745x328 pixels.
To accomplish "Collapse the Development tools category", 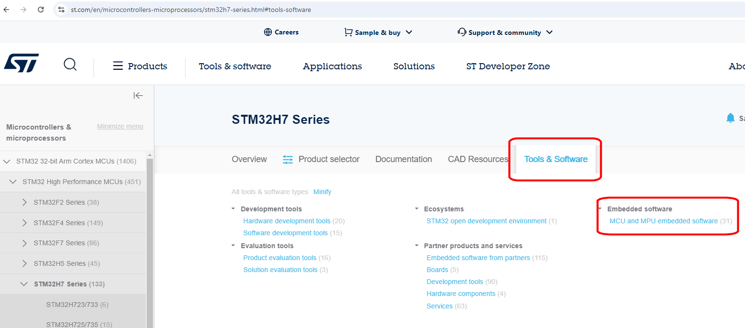I will tap(233, 208).
